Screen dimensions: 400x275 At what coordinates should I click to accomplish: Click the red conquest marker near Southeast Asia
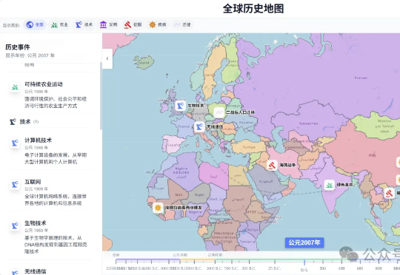coord(389,194)
